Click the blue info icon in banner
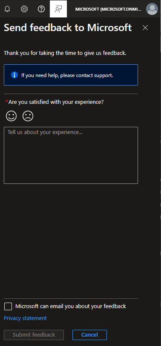The image size is (161, 346). click(x=14, y=75)
